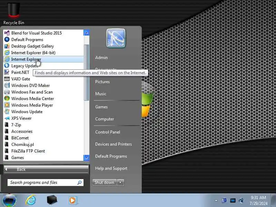Open the Admin user folder

pos(101,58)
